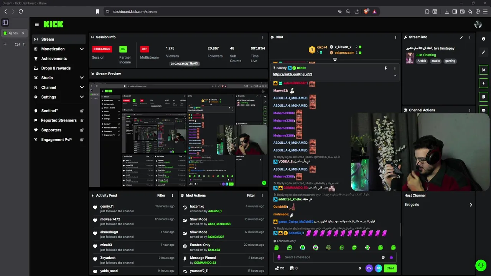Screen dimensions: 491x276
Task: Unpin the pinned BotRix message
Action: 386,68
